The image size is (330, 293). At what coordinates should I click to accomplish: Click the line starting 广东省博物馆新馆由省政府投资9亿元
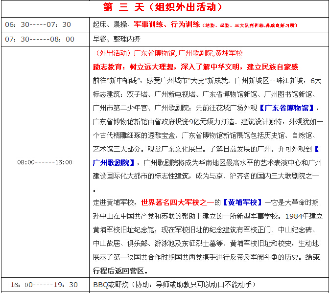click(x=208, y=122)
